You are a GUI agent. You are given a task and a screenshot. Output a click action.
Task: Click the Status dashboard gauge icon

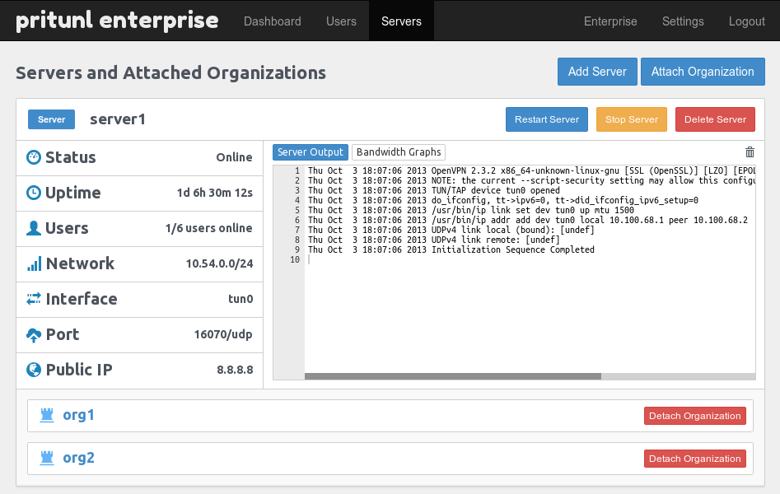34,157
